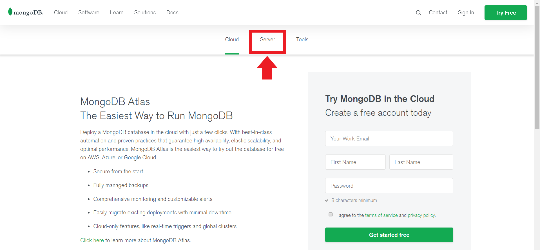Check the terms agreement checkbox
The image size is (540, 250).
(331, 214)
